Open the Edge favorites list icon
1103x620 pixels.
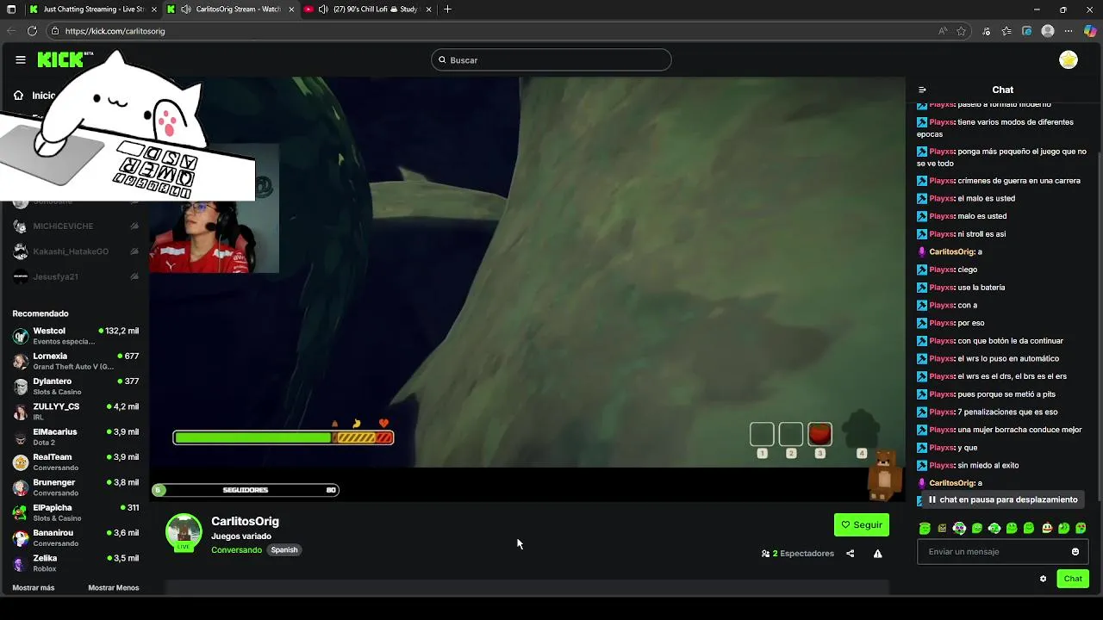pyautogui.click(x=1006, y=31)
